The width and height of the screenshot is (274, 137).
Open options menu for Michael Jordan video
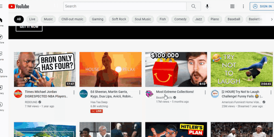74,92
